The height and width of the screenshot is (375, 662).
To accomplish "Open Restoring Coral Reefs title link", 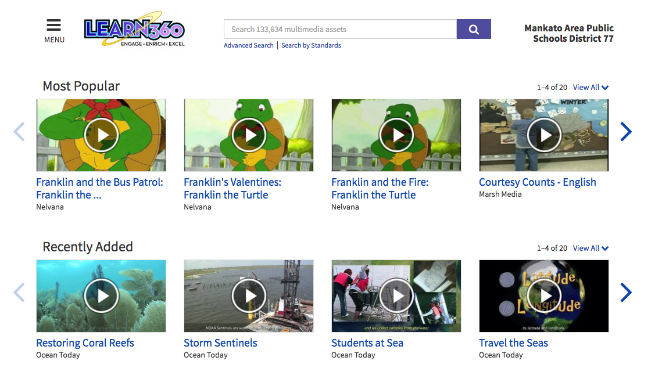I will click(85, 343).
